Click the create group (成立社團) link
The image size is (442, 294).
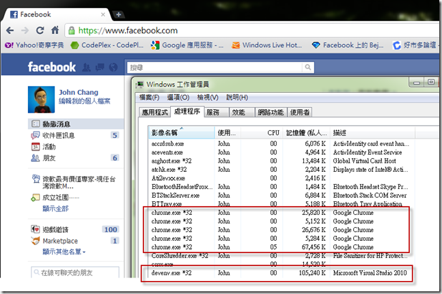point(55,198)
